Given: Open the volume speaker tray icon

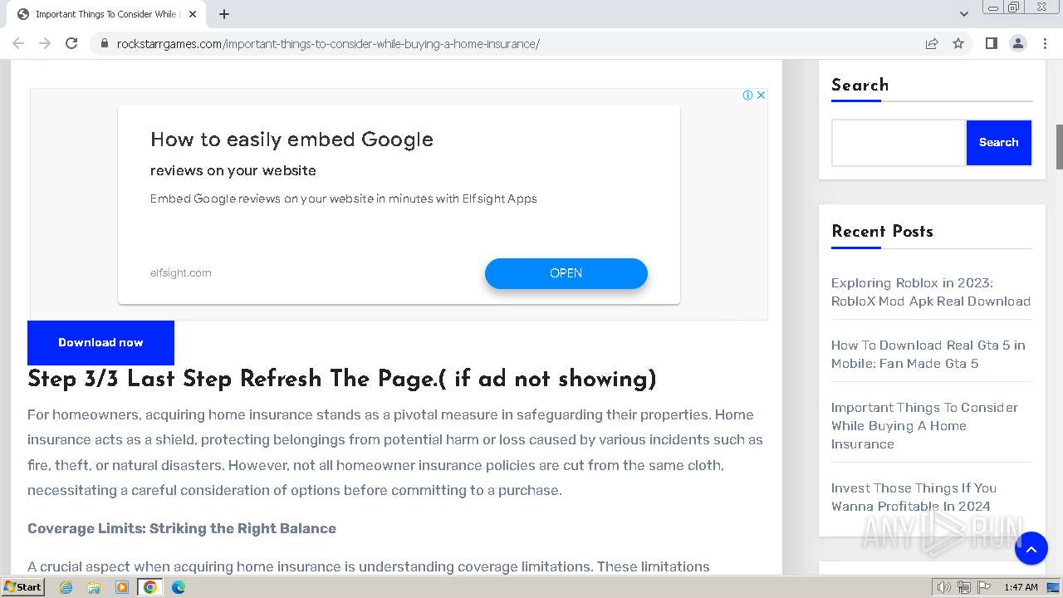Looking at the screenshot, I should (x=943, y=587).
